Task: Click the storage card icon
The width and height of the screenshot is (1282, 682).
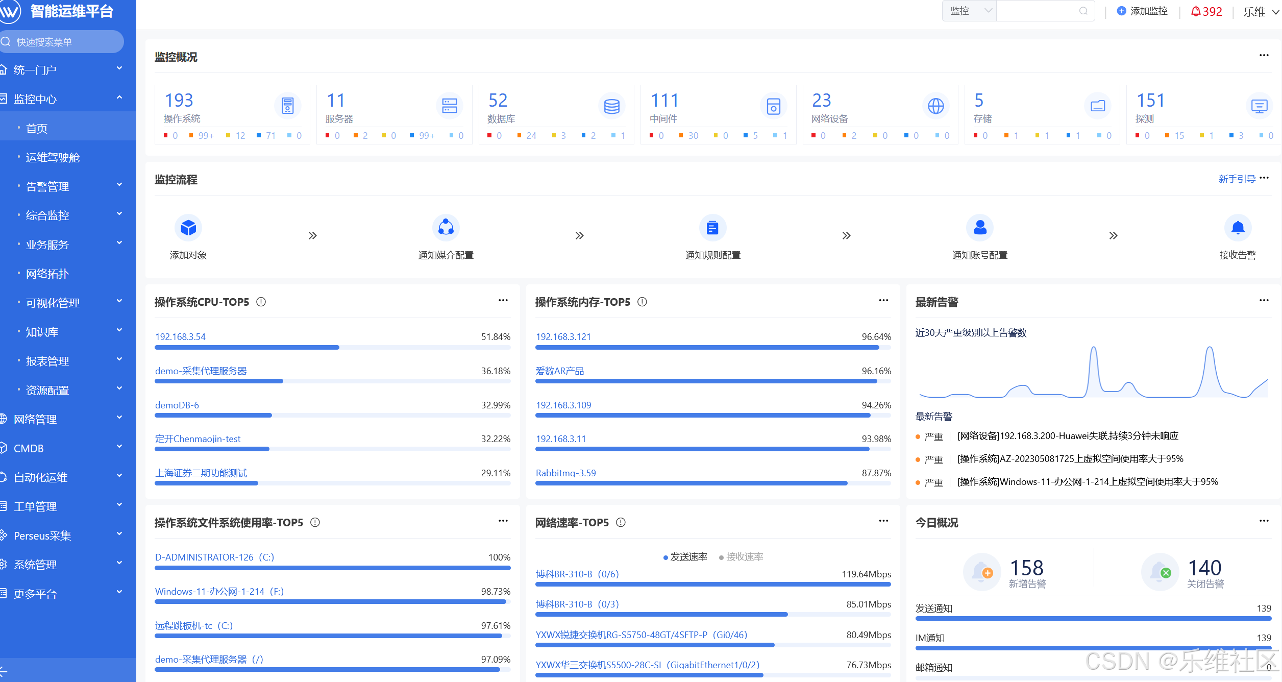Action: click(x=1098, y=106)
